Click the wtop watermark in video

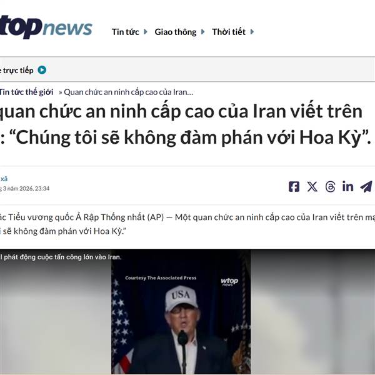tap(229, 282)
